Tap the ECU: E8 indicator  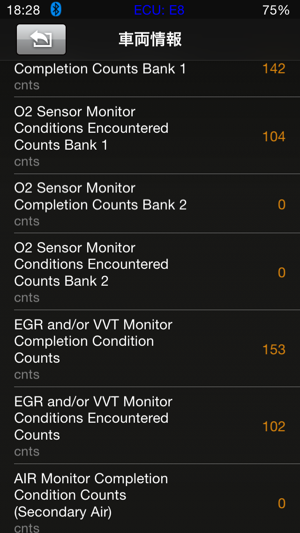coord(159,10)
